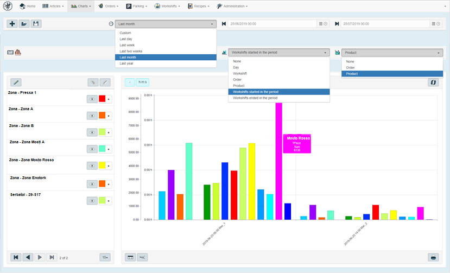
Task: Open the Charts menu
Action: (x=81, y=6)
